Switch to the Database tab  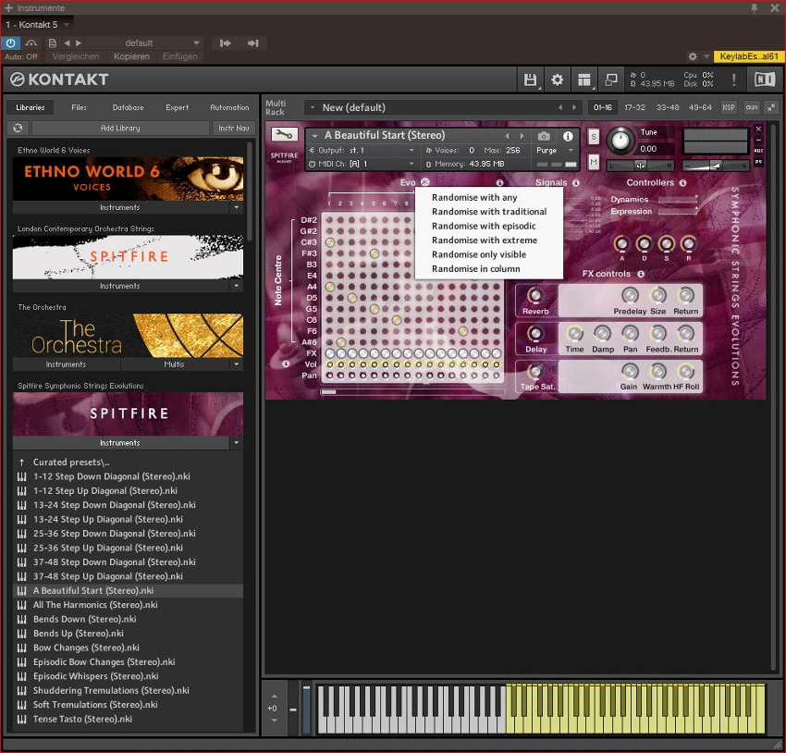click(x=128, y=107)
